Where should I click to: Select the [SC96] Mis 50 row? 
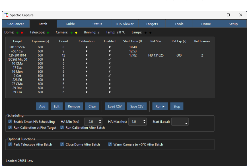(110, 59)
